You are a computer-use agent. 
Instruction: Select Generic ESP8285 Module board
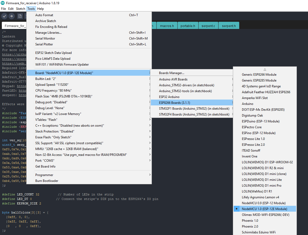click(265, 80)
